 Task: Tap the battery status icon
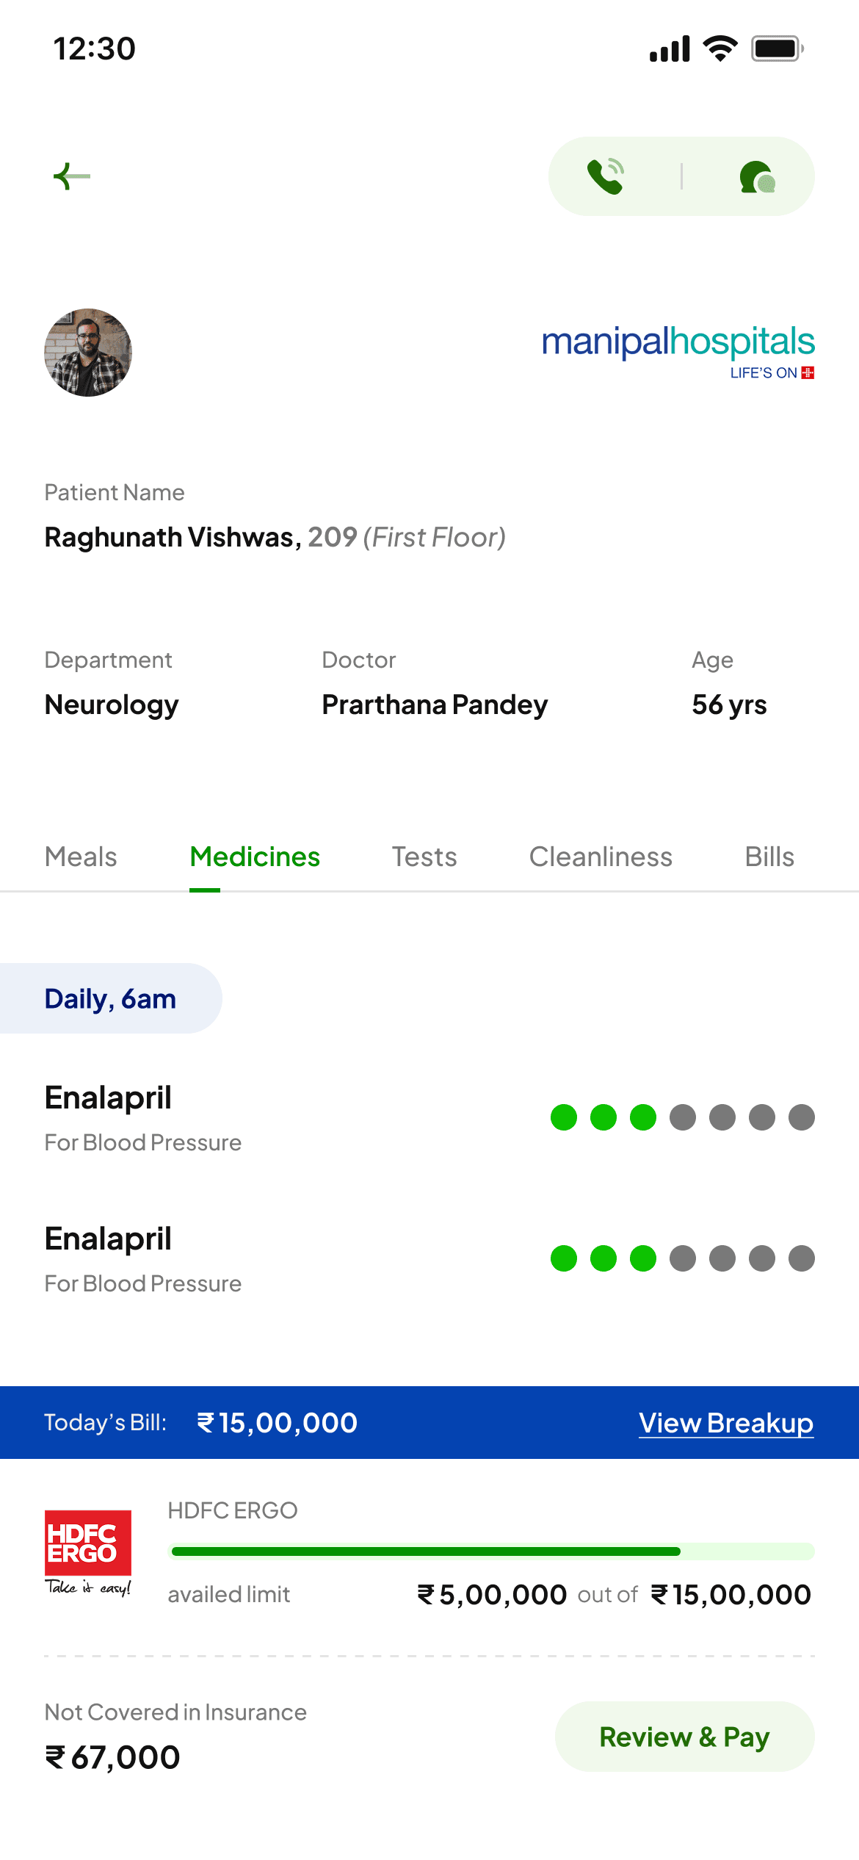click(777, 49)
